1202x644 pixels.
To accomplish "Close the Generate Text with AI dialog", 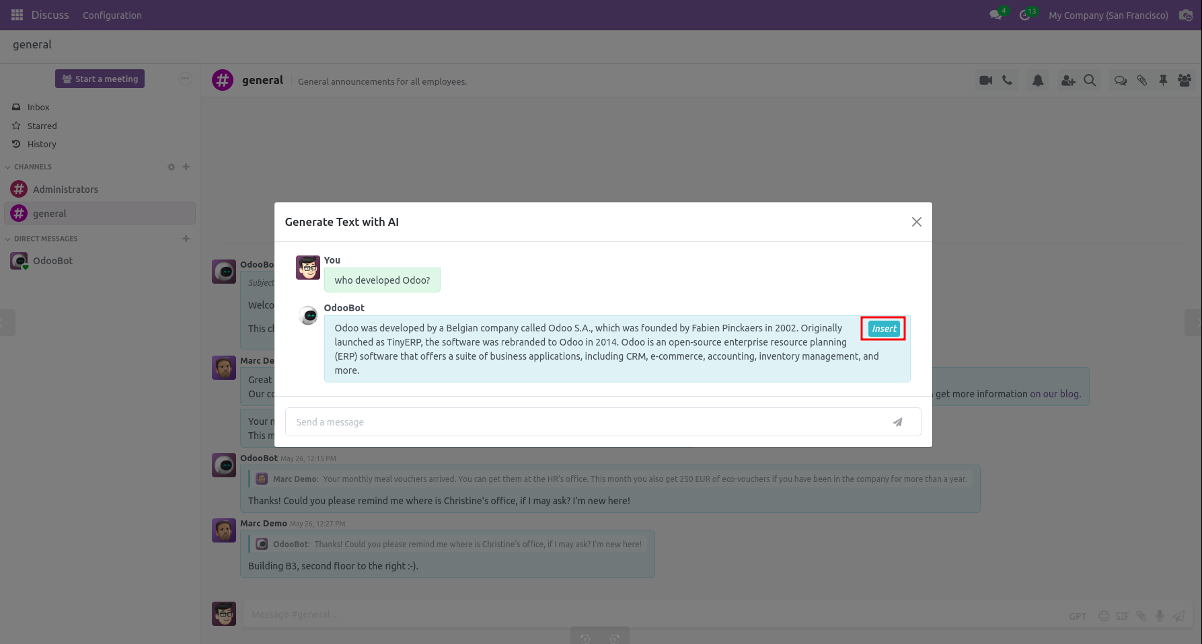I will 916,222.
